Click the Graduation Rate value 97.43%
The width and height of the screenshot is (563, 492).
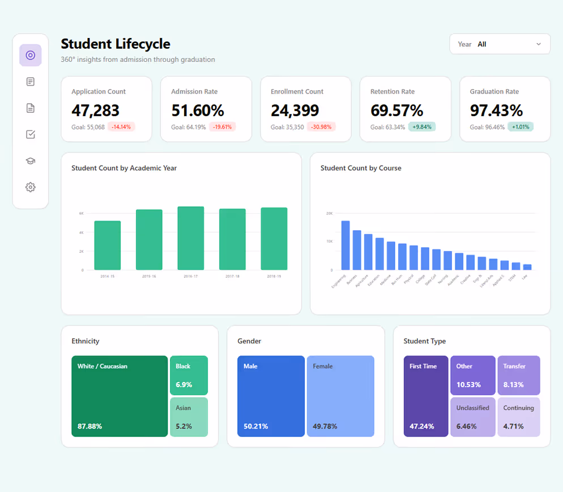496,111
